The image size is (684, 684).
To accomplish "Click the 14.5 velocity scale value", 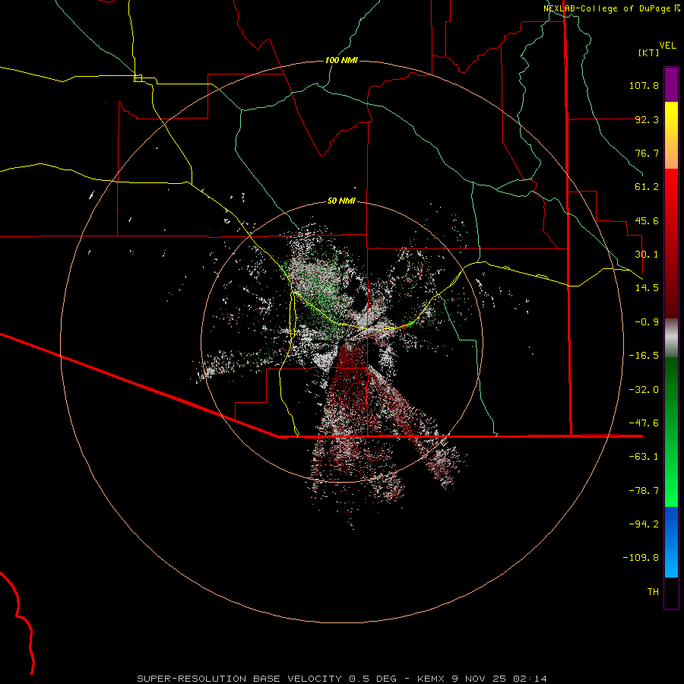I will 647,288.
